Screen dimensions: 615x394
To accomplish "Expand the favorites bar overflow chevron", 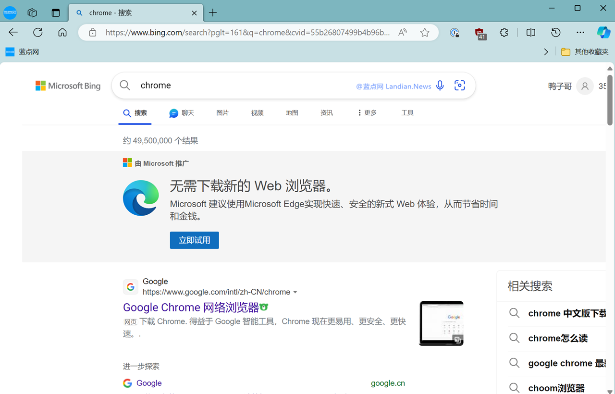I will [546, 52].
